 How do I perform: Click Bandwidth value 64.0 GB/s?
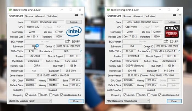169,71
